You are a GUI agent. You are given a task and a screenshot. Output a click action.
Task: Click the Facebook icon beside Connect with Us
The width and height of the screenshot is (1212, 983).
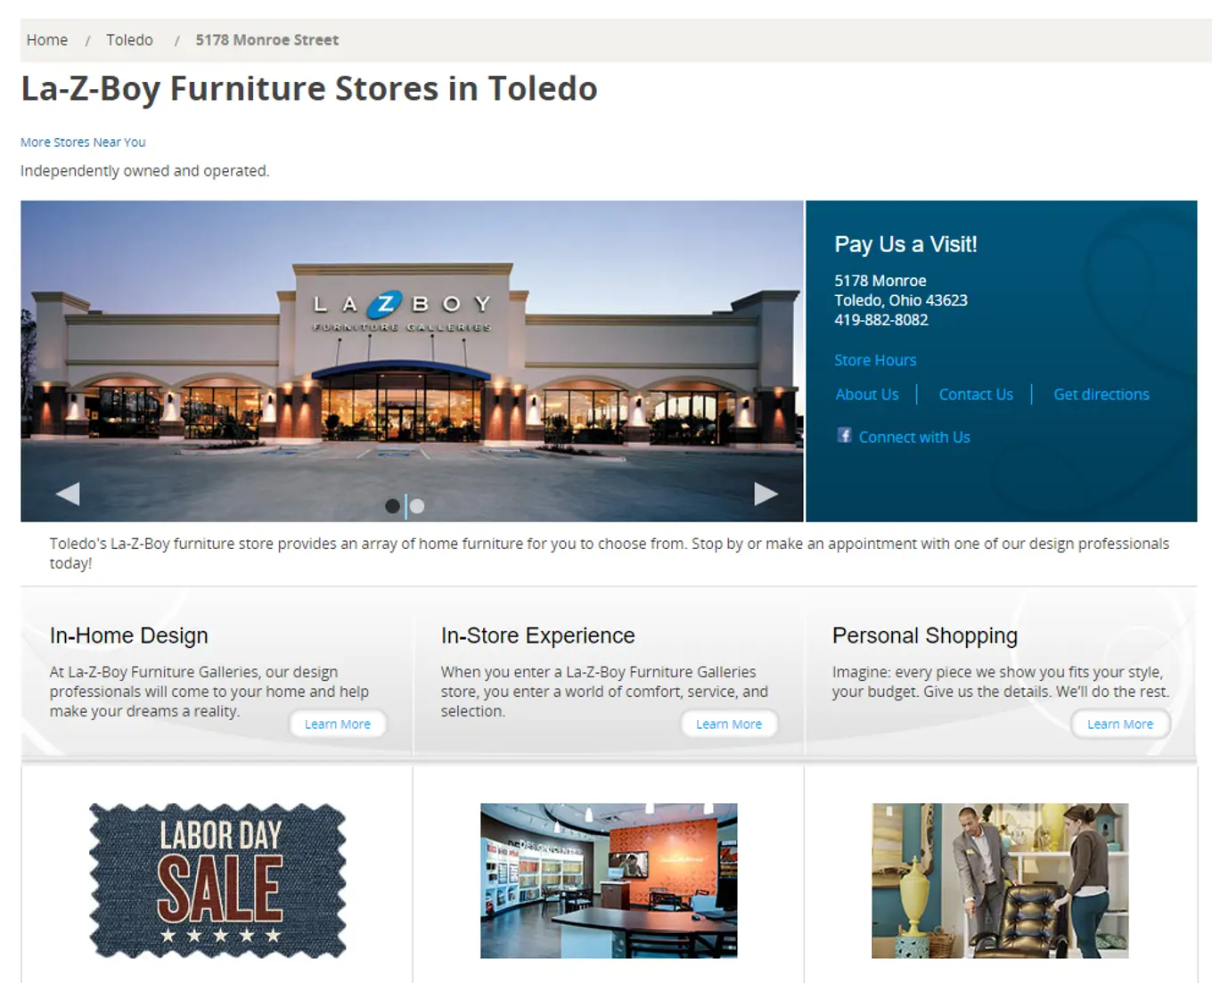click(844, 435)
